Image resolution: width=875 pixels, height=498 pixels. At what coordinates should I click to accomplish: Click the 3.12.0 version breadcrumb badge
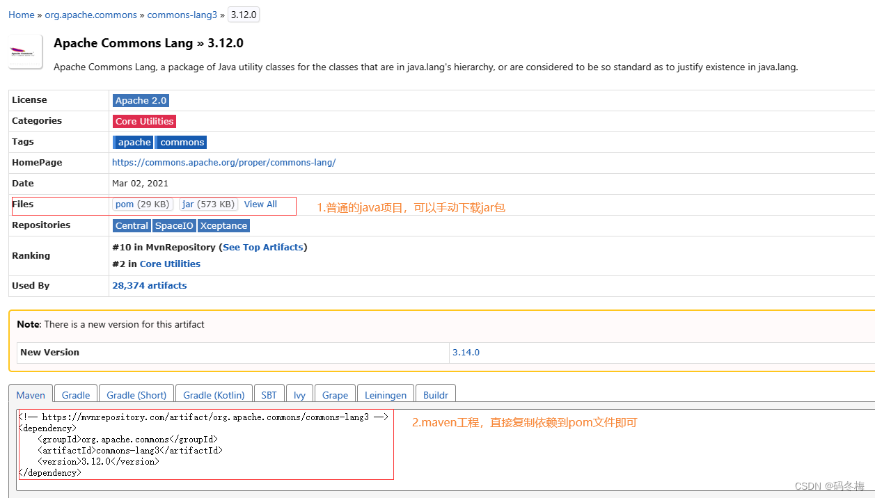tap(244, 15)
